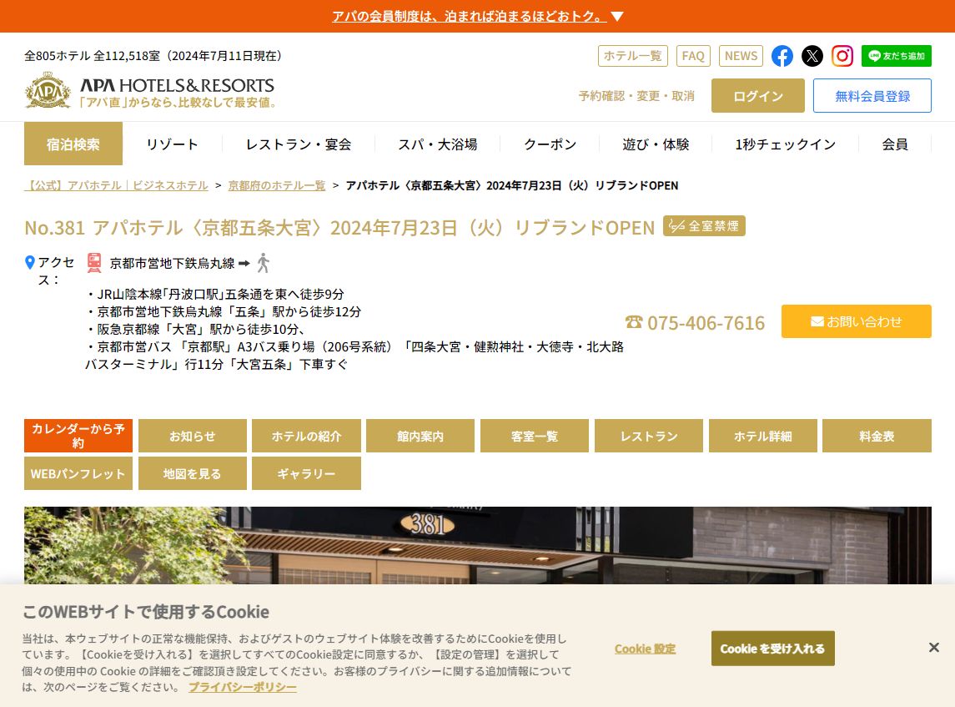Jump to the ホテルの紹介 section
Viewport: 955px width, 707px height.
(306, 436)
